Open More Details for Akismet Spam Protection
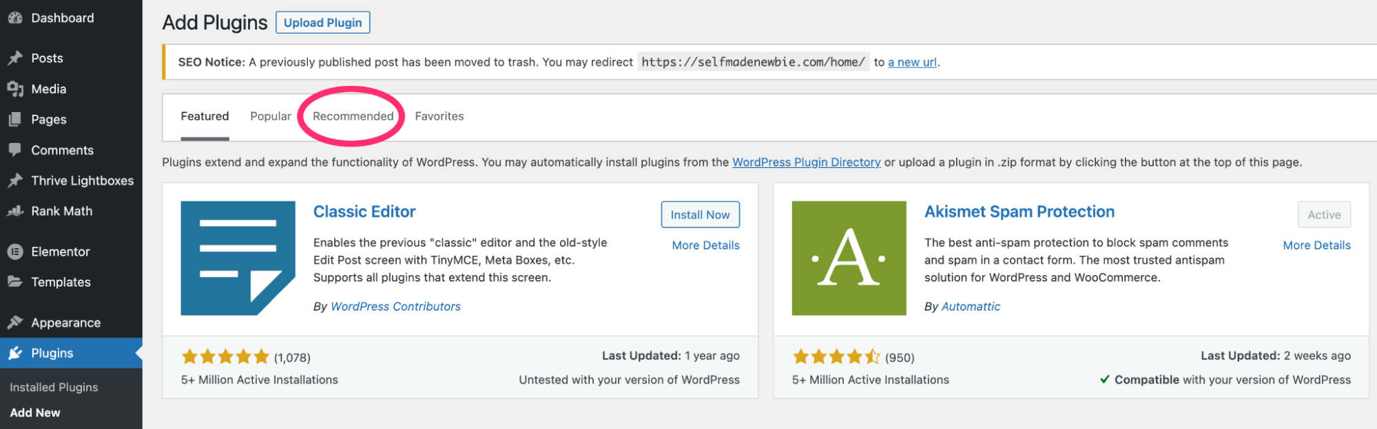This screenshot has height=429, width=1377. click(x=1316, y=245)
